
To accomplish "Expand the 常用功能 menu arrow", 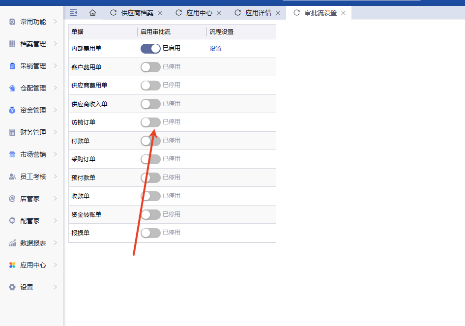I will pyautogui.click(x=55, y=22).
